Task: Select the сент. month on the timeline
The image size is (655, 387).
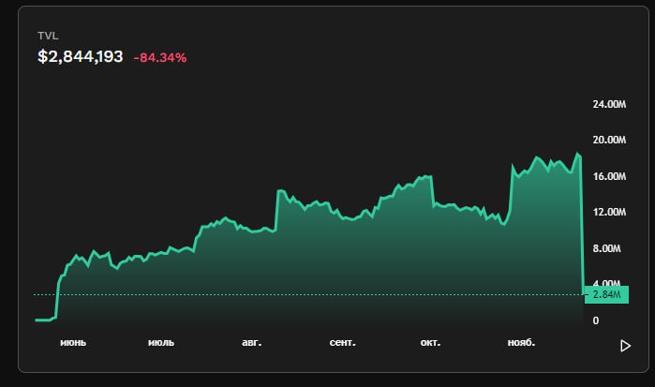Action: coord(342,343)
